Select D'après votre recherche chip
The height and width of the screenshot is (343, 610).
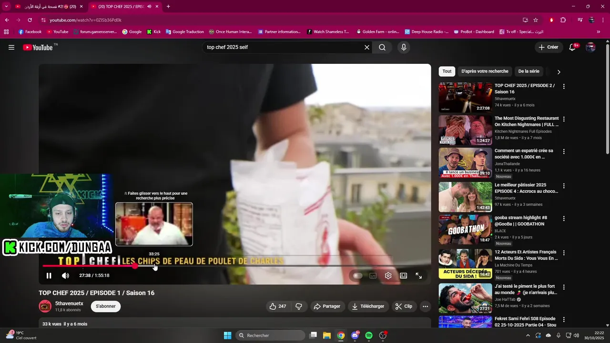click(x=485, y=71)
